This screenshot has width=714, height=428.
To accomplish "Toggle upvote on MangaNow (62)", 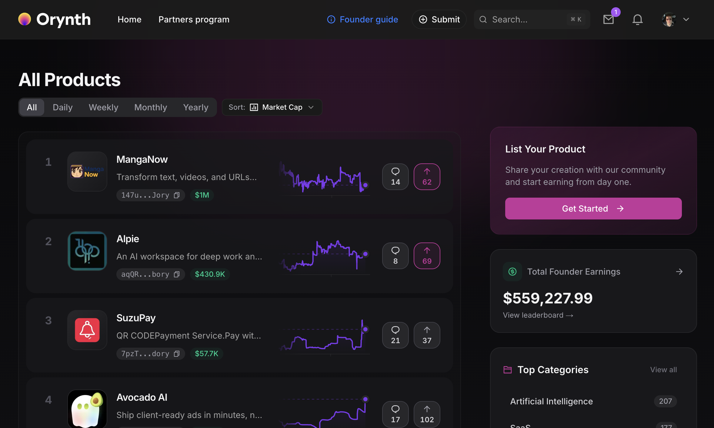I will 427,177.
